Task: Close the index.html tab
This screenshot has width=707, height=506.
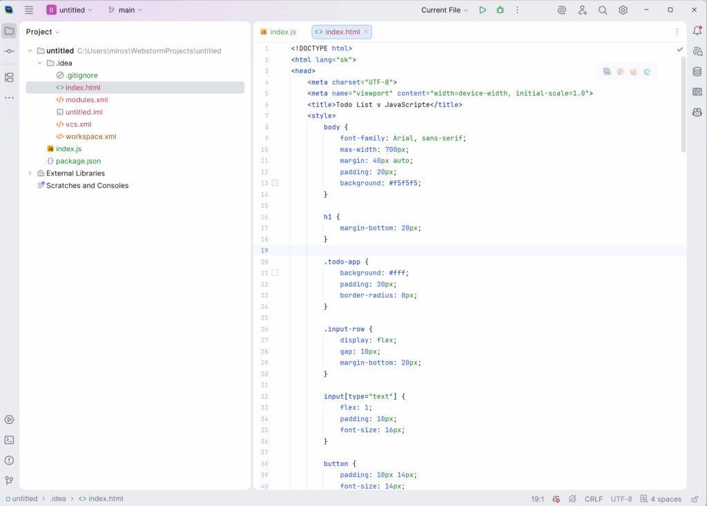Action: click(x=366, y=32)
